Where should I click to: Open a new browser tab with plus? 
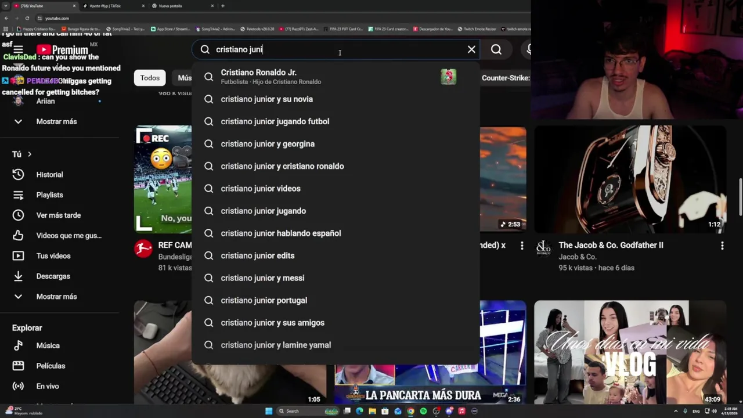pyautogui.click(x=223, y=6)
